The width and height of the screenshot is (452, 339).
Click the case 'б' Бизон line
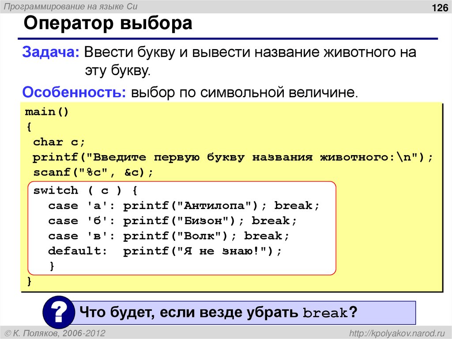point(173,221)
